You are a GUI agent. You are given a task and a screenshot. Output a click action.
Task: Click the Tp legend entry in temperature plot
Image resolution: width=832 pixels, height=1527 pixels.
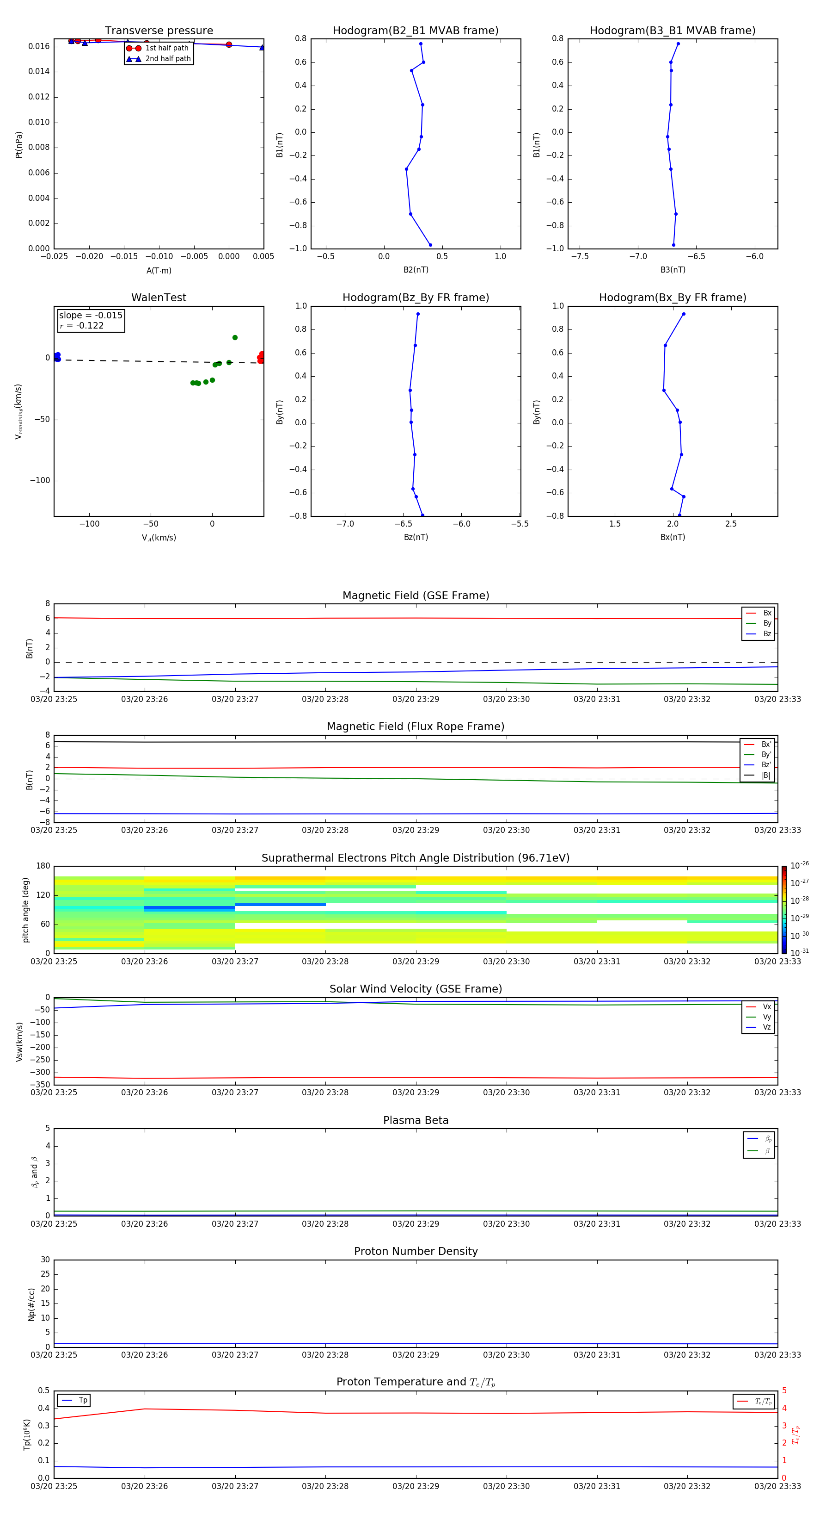point(74,1400)
